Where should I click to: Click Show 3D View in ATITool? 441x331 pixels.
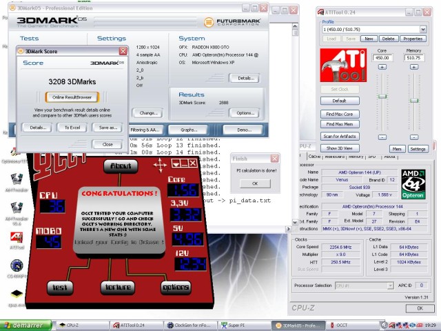coord(340,148)
